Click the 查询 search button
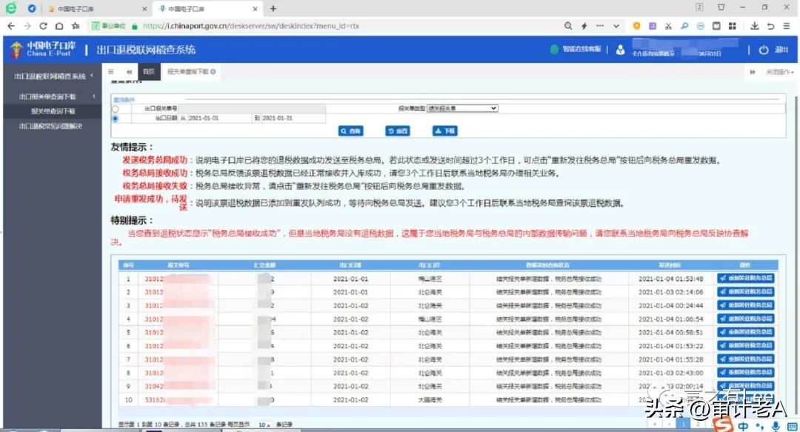 (x=350, y=131)
